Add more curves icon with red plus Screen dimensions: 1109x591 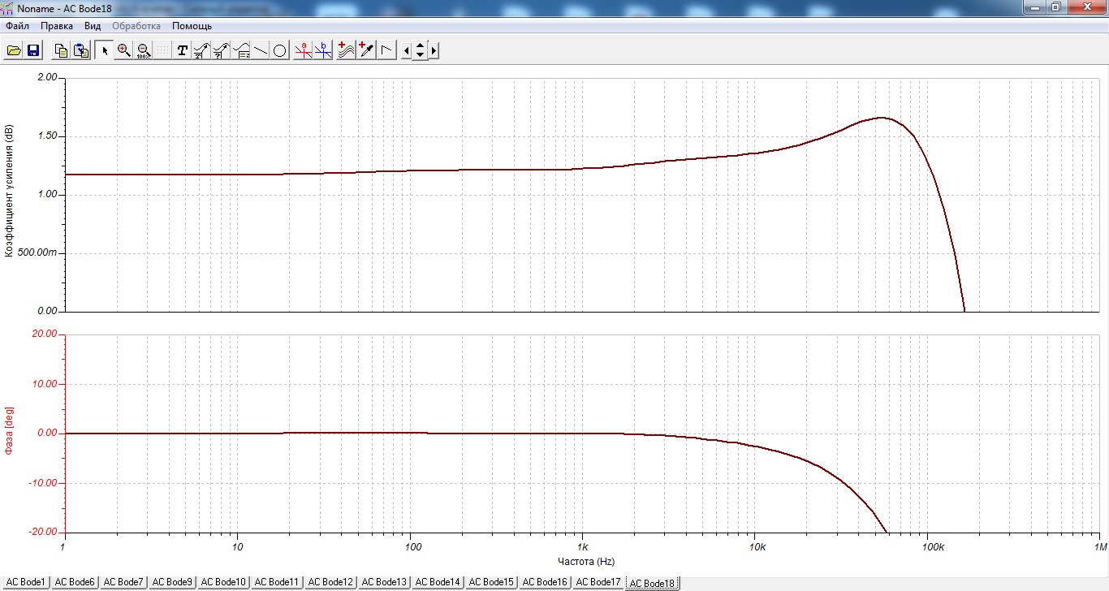346,50
